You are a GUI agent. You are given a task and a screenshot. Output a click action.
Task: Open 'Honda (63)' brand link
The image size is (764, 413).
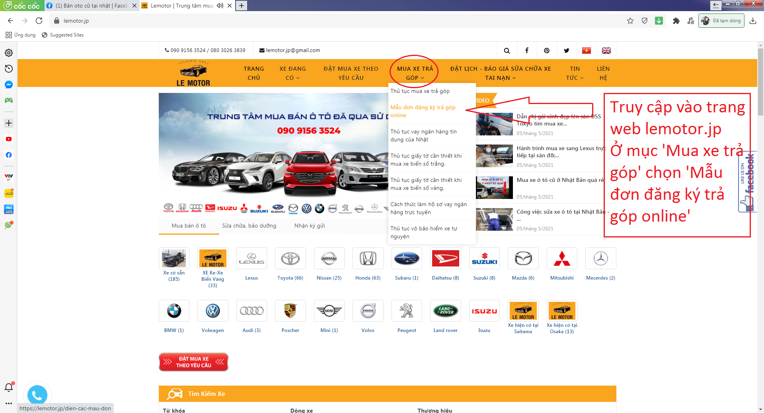pos(368,278)
